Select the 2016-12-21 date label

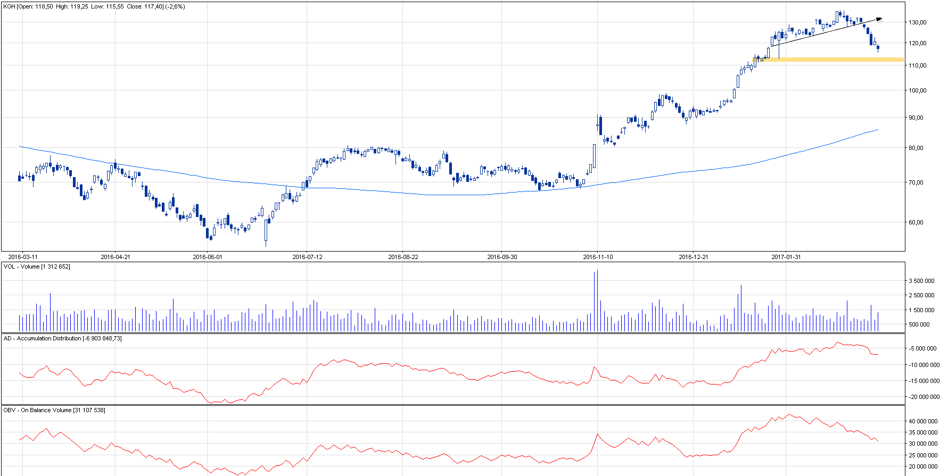click(694, 257)
